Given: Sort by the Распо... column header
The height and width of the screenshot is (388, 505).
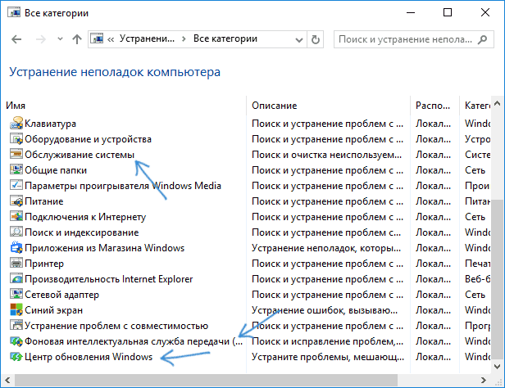Looking at the screenshot, I should [x=433, y=106].
